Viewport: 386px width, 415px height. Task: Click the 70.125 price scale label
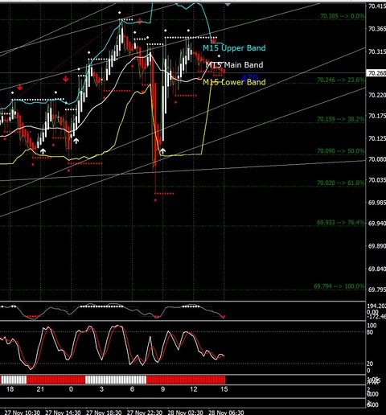377,138
